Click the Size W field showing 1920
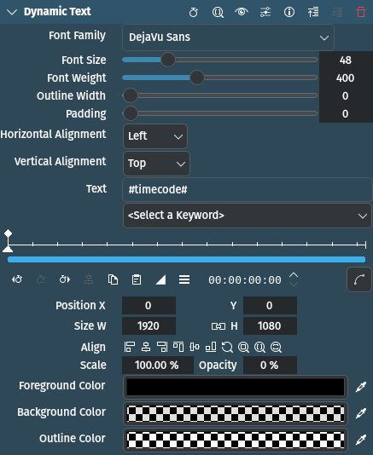Viewport: 373px width, 455px height. click(149, 326)
